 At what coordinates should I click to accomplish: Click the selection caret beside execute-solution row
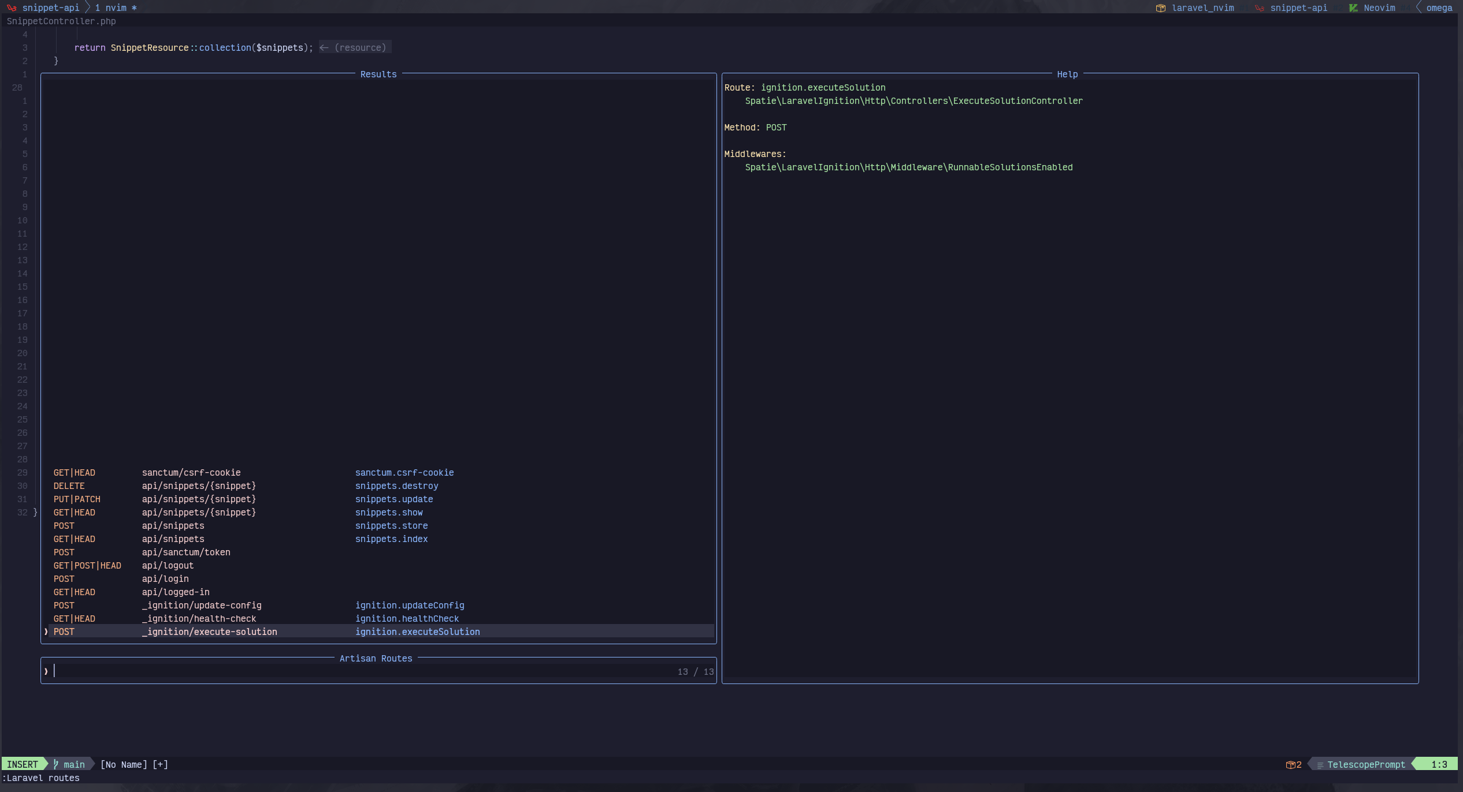[46, 632]
